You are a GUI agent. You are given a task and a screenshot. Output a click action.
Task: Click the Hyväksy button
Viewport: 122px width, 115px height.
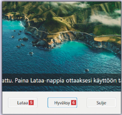62,103
